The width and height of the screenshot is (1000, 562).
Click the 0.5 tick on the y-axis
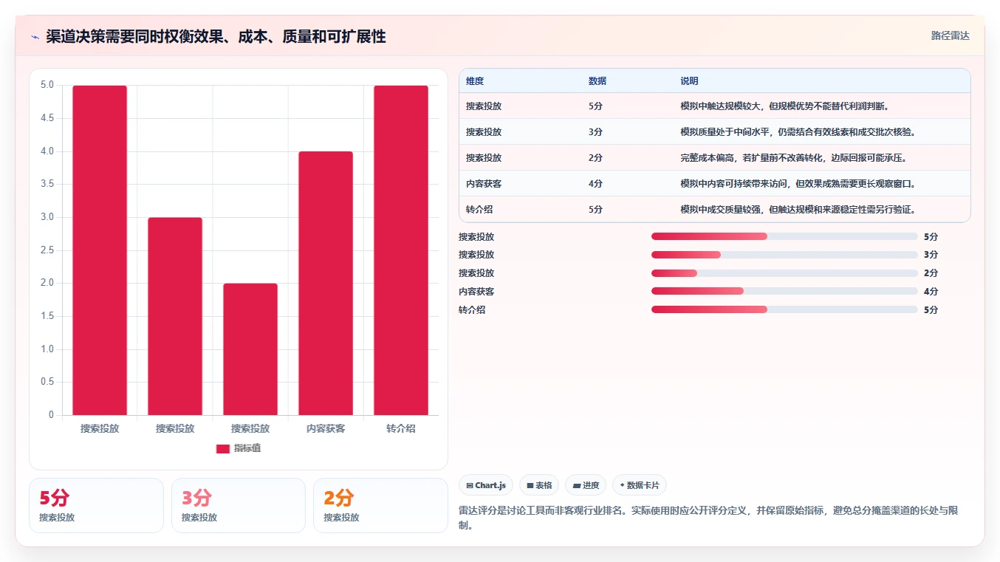[47, 382]
